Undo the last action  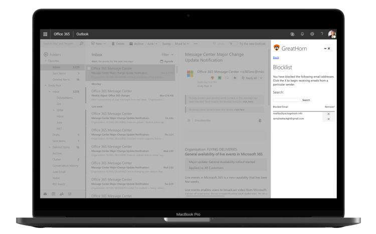tap(219, 44)
